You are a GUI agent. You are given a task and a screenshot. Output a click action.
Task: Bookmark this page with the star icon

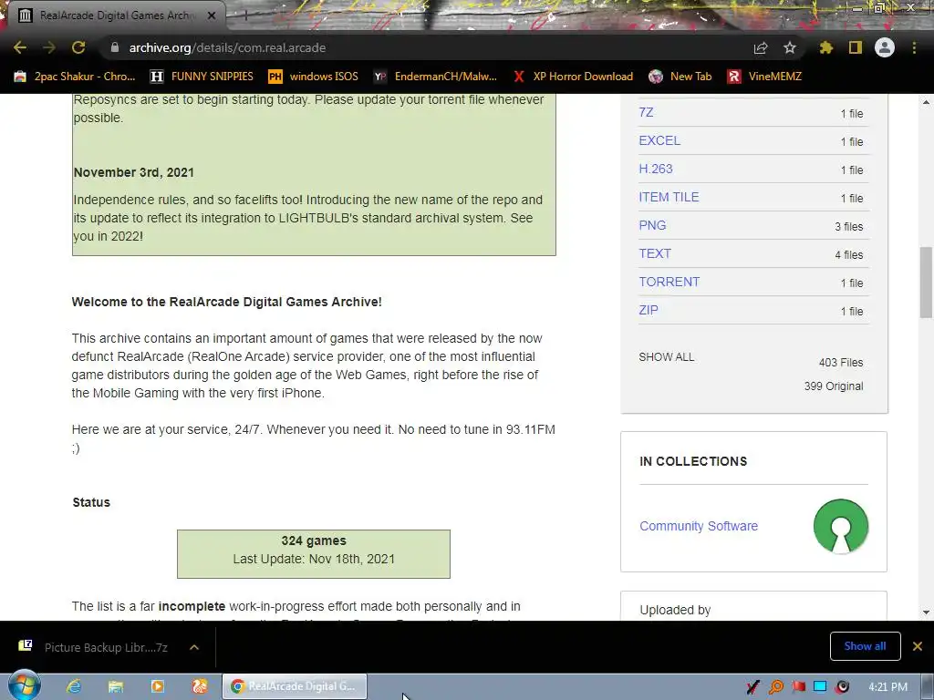(790, 47)
